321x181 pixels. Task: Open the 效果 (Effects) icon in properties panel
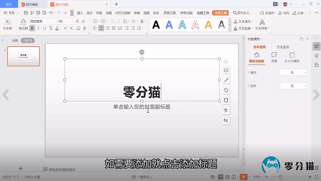pos(274,55)
